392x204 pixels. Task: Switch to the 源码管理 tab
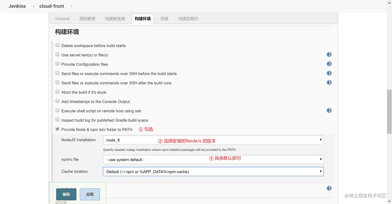(87, 19)
